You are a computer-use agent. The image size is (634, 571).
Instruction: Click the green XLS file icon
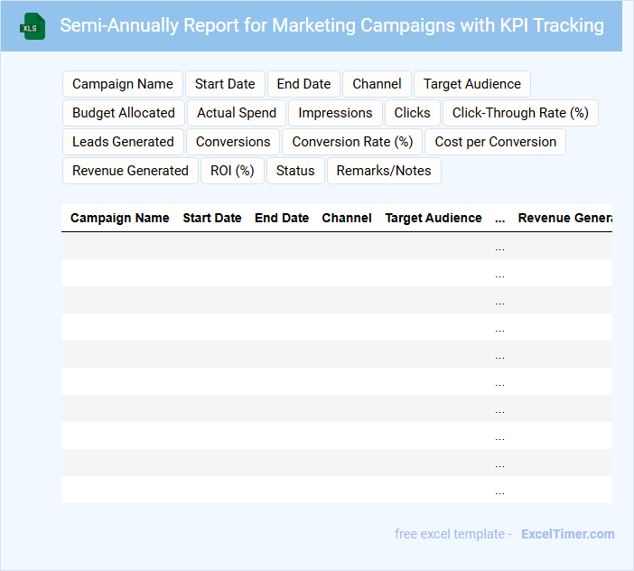tap(33, 26)
